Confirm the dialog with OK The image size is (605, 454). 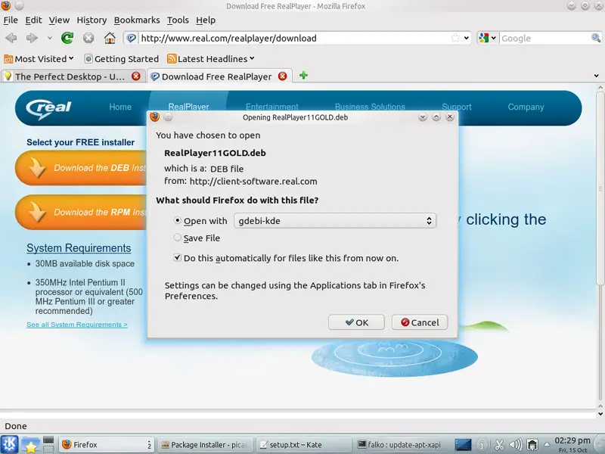[x=356, y=322]
